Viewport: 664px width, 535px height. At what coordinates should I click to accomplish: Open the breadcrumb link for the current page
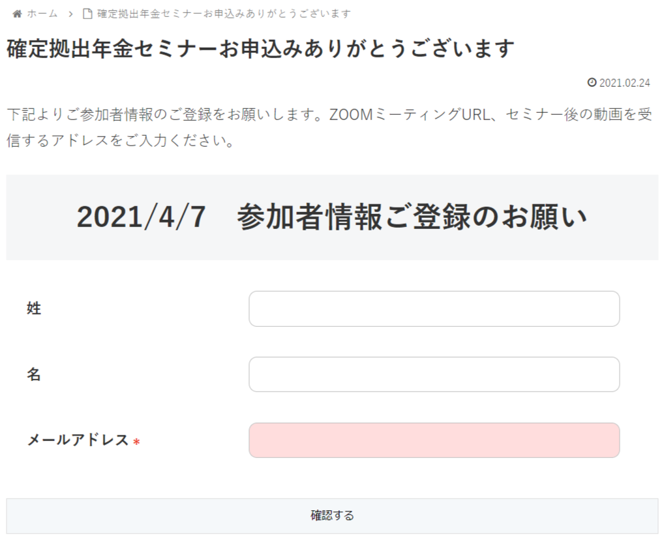click(224, 14)
